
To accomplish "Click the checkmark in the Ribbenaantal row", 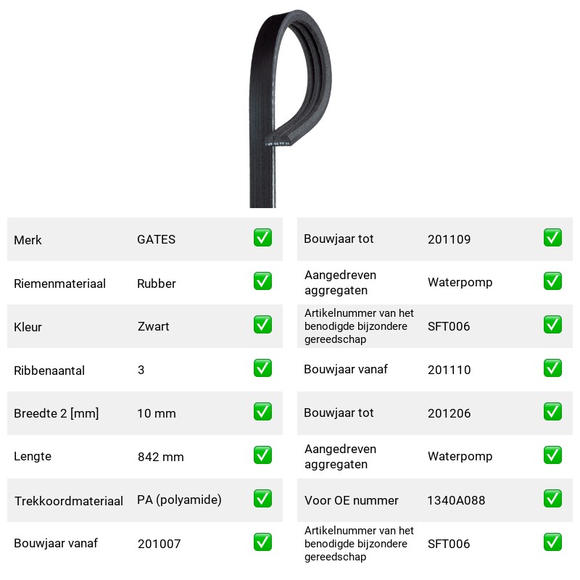I will click(x=262, y=368).
